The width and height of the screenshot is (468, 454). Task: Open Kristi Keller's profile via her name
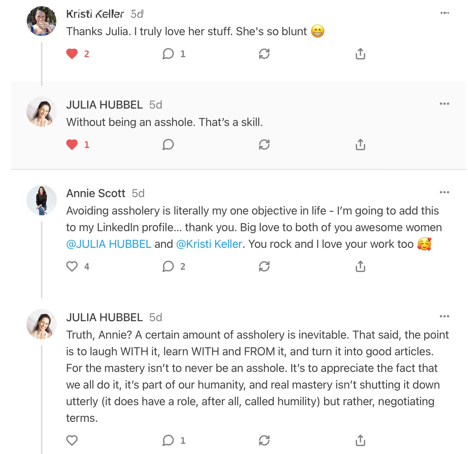coord(95,14)
